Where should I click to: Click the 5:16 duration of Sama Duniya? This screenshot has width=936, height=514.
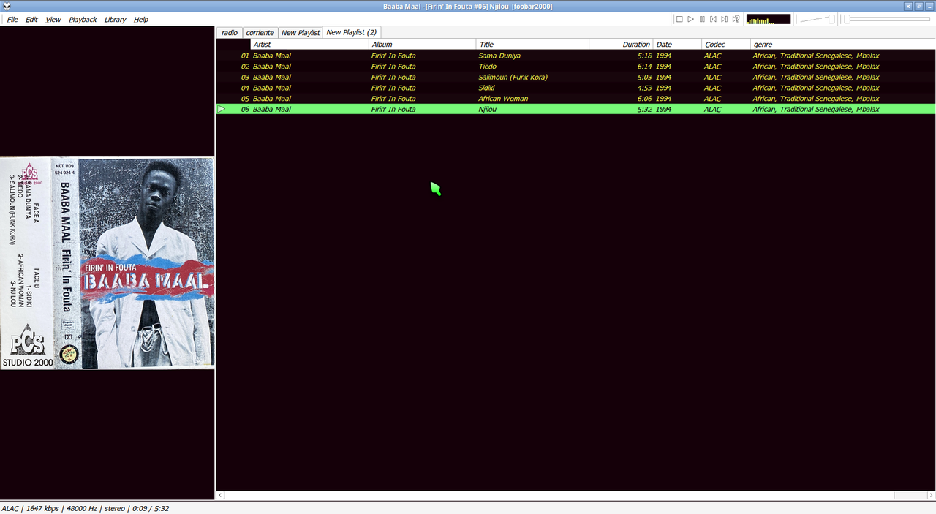point(644,56)
